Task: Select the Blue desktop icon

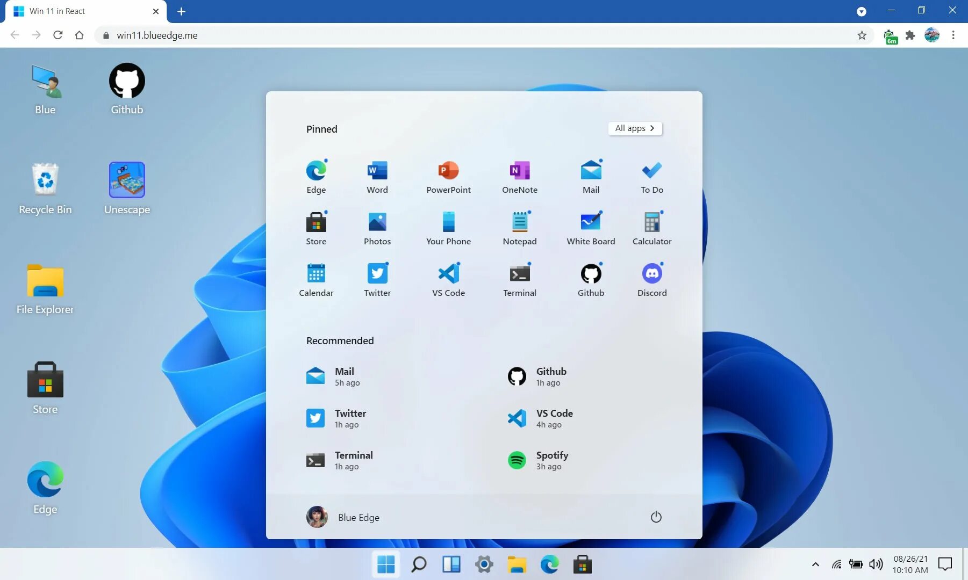Action: point(45,89)
